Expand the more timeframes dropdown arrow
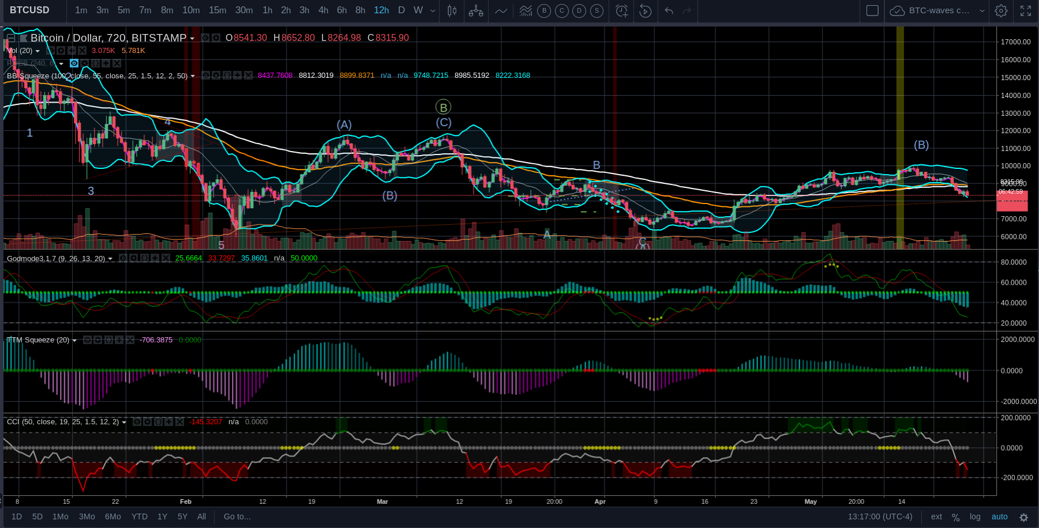Screen dimensions: 1039x528 click(433, 10)
